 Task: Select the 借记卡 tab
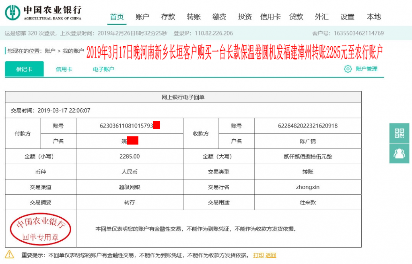[x=24, y=69]
